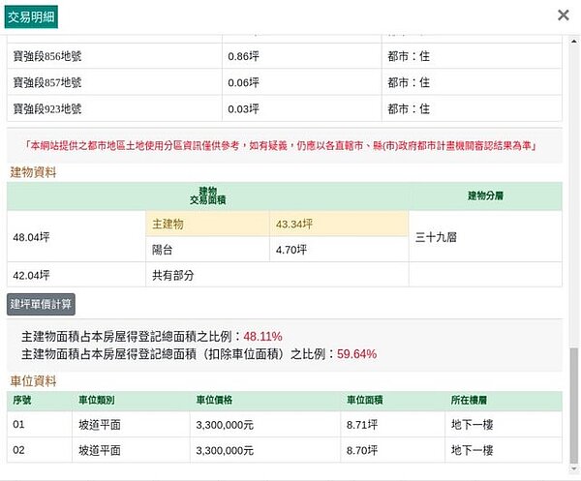Click 都市：住 in the 923地號 row
The image size is (581, 481).
point(409,108)
